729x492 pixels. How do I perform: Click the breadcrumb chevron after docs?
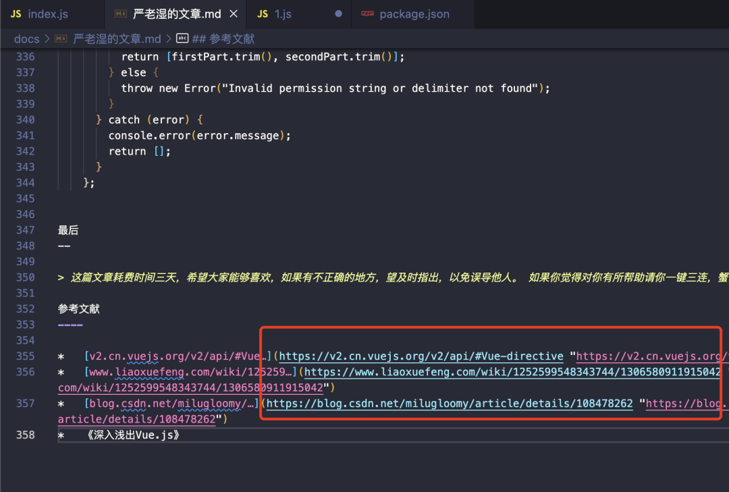click(x=47, y=39)
